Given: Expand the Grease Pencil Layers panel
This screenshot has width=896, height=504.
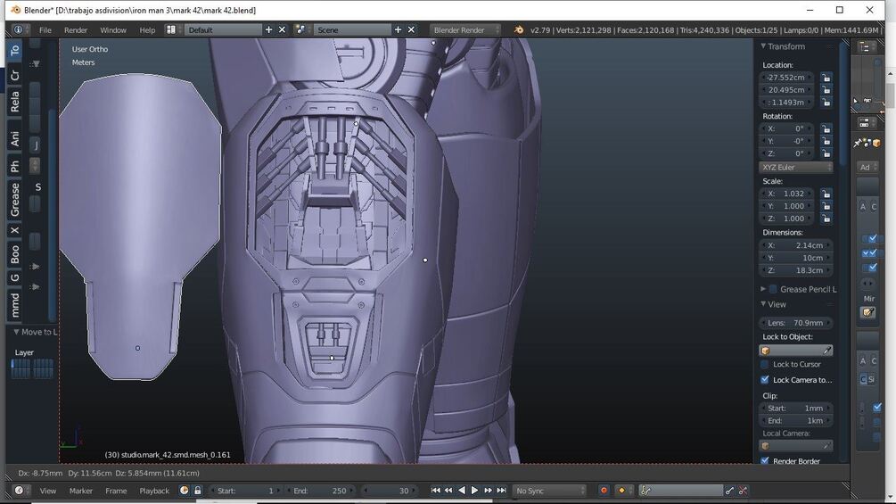Looking at the screenshot, I should click(x=763, y=289).
